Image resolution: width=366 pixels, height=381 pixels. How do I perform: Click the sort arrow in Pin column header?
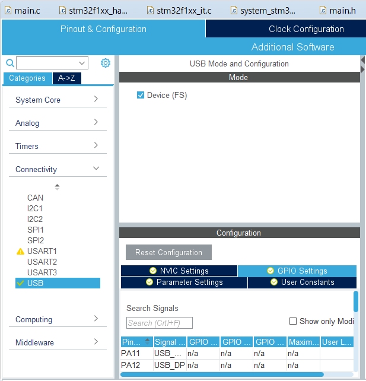coord(147,342)
